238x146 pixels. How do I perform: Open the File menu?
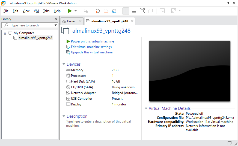(x=6, y=11)
